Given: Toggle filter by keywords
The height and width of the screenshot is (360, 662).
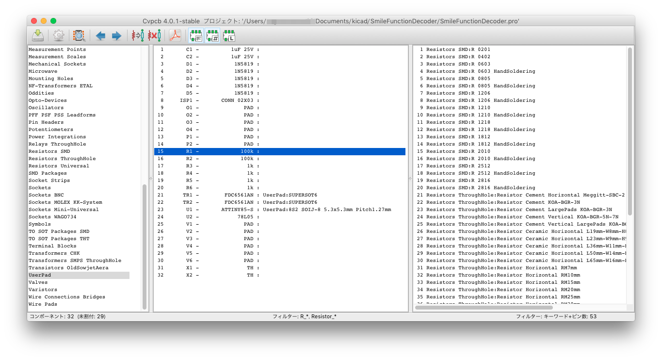Looking at the screenshot, I should pos(196,35).
